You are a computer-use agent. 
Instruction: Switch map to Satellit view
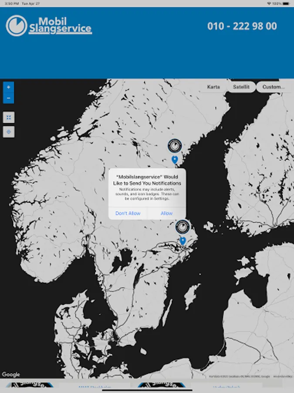(241, 87)
